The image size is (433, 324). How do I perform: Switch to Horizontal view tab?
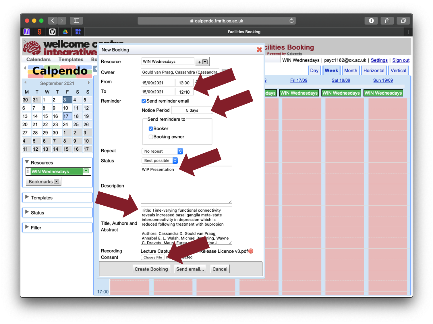coord(374,70)
